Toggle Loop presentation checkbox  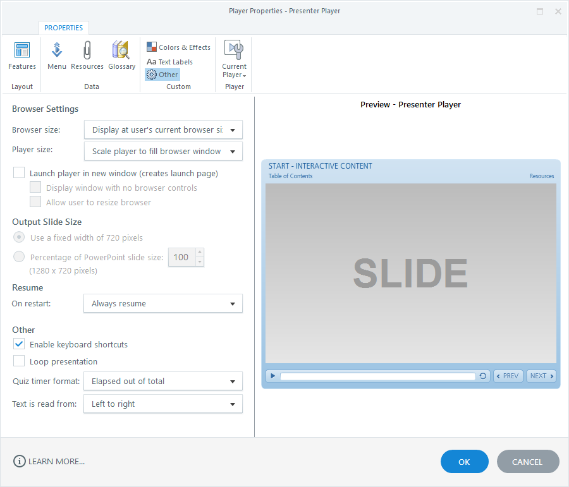coord(19,361)
